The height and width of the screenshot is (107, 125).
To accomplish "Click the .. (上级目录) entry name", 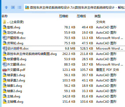I will tap(15, 22).
